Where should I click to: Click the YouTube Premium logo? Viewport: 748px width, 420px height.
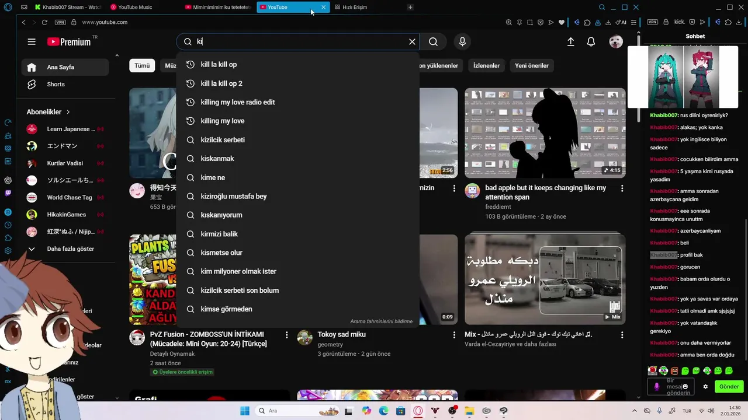click(69, 41)
